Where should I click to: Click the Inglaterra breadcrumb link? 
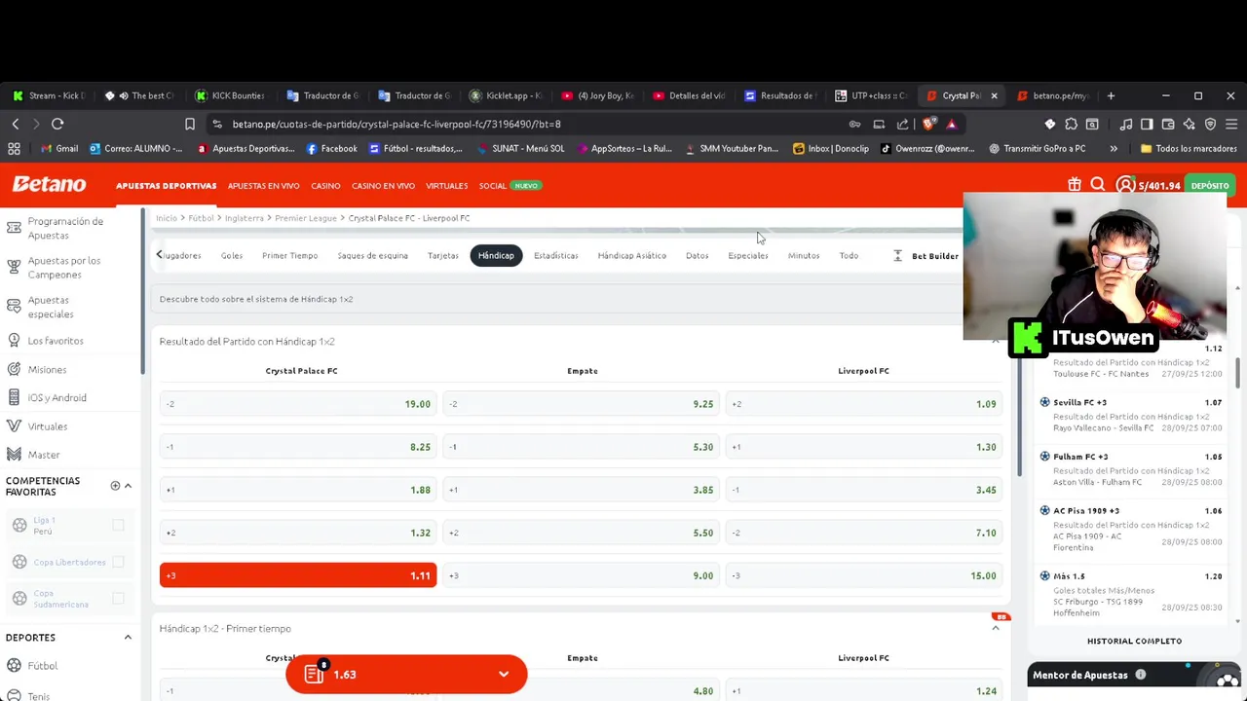pyautogui.click(x=244, y=218)
